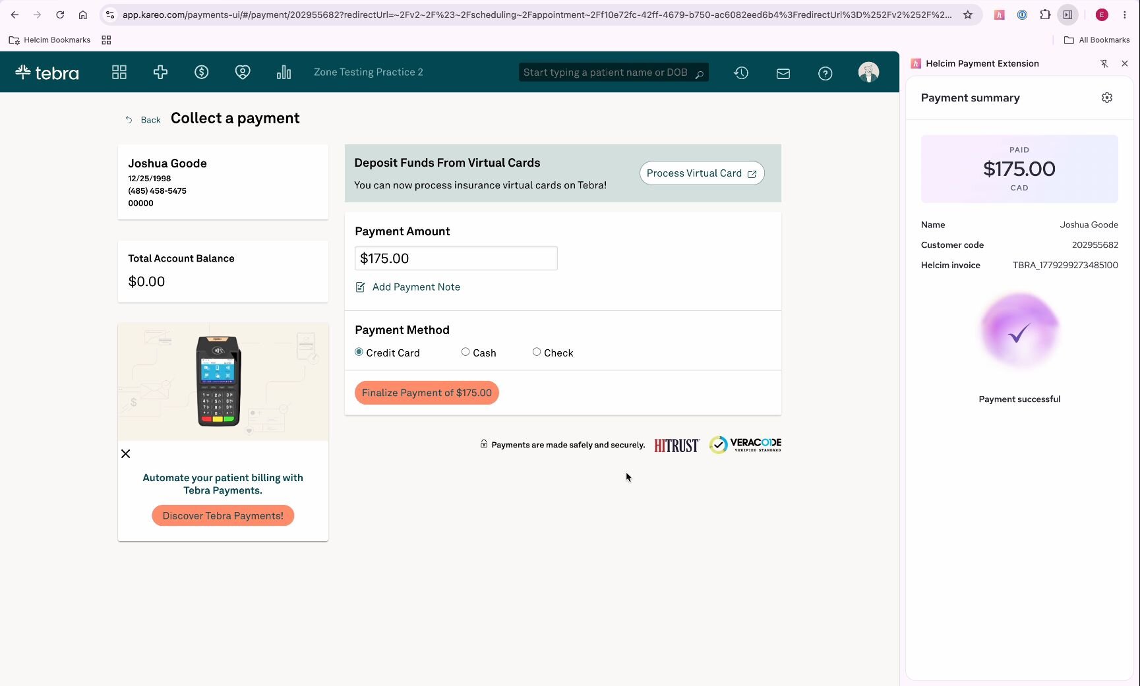Click the Helcim invoice number TBRA_1779299273485100
Image resolution: width=1140 pixels, height=686 pixels.
[x=1065, y=265]
